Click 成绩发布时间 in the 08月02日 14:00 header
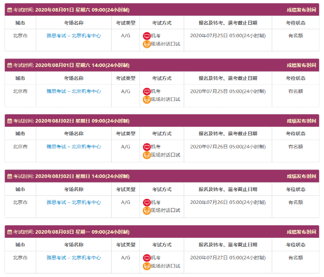Image resolution: width=324 pixels, height=277 pixels. [301, 176]
